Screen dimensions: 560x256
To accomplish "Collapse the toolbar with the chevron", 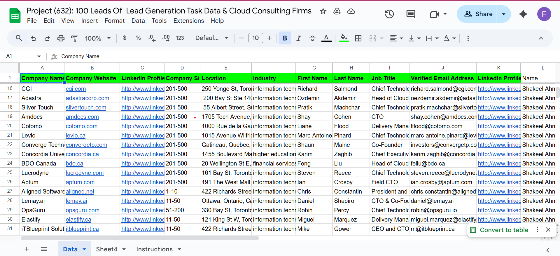I will [541, 38].
